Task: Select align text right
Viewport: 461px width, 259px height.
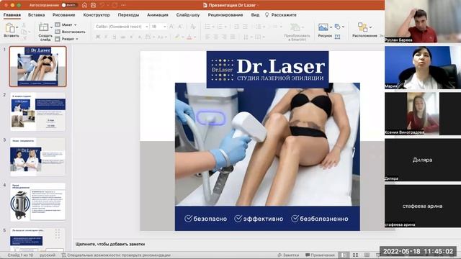Action: click(224, 37)
